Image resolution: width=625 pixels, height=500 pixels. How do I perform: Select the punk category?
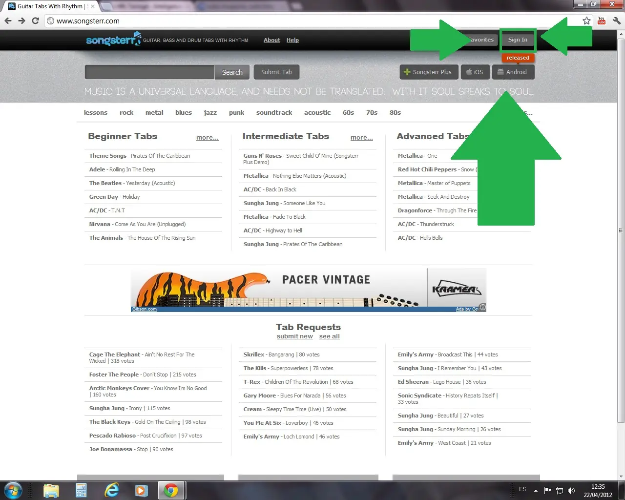point(236,112)
